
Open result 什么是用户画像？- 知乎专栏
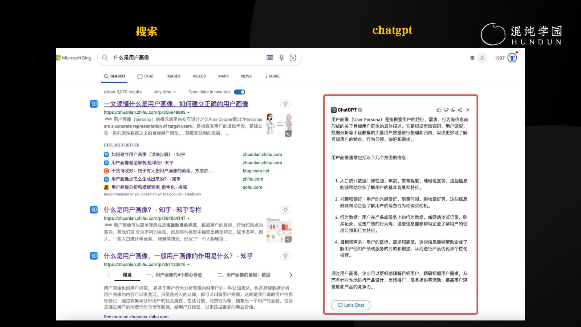tap(153, 210)
